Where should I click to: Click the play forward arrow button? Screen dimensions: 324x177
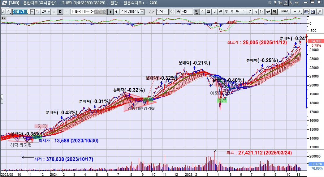pos(110,12)
